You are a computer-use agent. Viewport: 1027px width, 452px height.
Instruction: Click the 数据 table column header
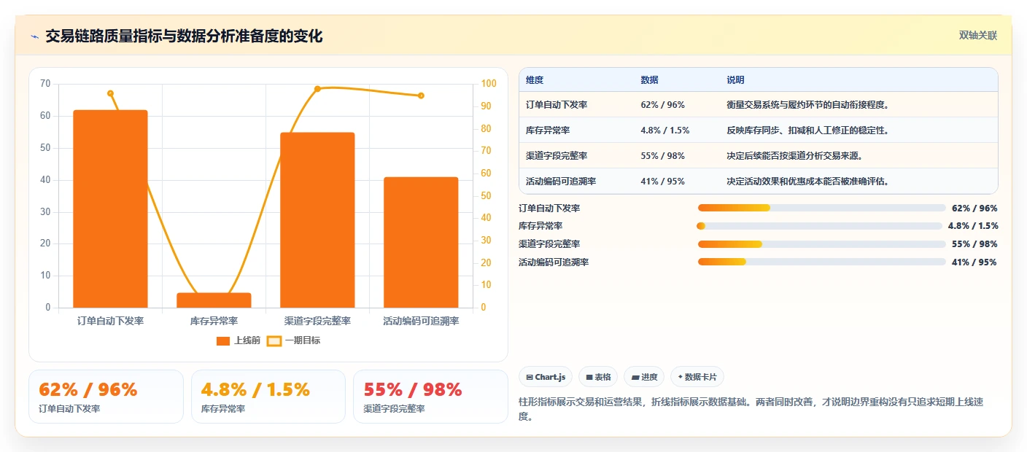point(649,80)
